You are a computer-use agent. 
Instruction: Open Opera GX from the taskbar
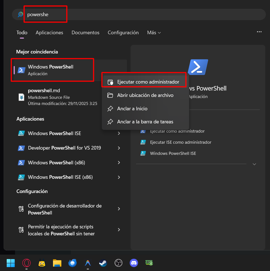coord(26,263)
